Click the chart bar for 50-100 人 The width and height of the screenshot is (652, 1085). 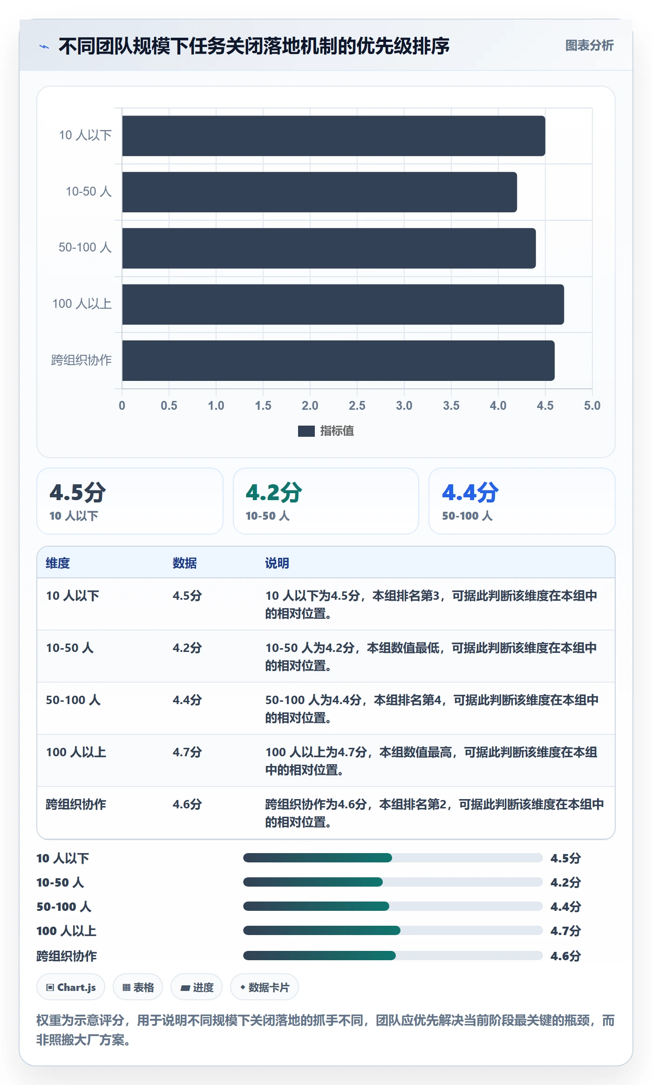(x=329, y=248)
